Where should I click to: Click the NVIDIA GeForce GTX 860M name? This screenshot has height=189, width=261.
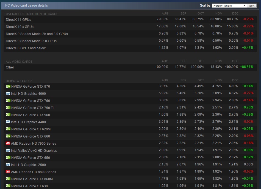[x=32, y=179]
